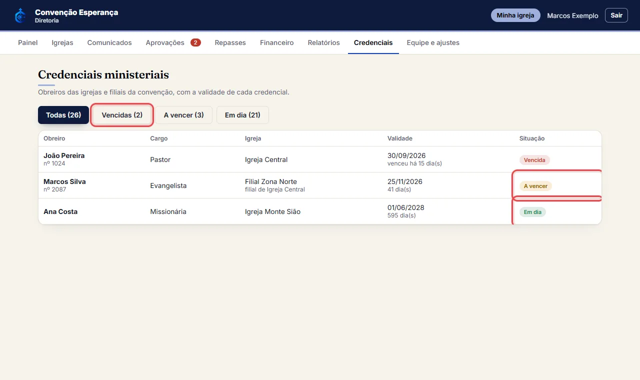Click the 30/09/2026 validity date
The width and height of the screenshot is (640, 380).
pos(406,155)
